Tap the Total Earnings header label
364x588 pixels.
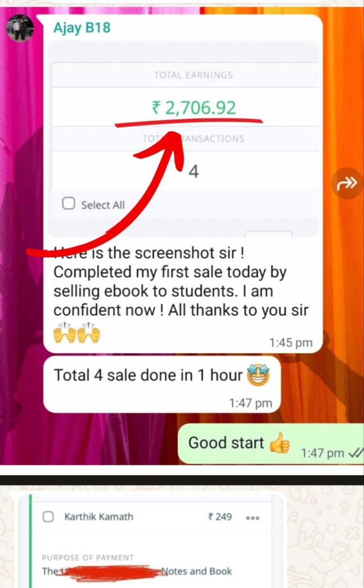(x=193, y=75)
